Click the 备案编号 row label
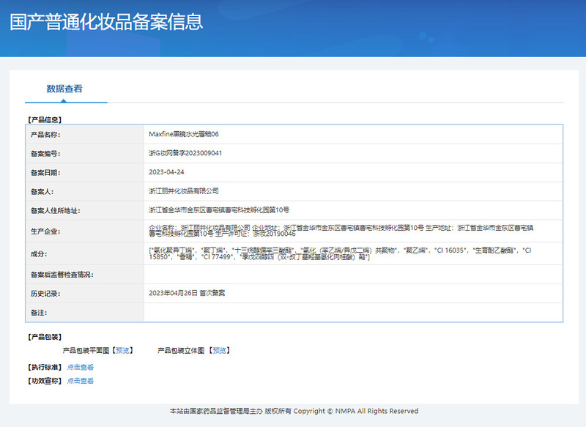 (45, 154)
